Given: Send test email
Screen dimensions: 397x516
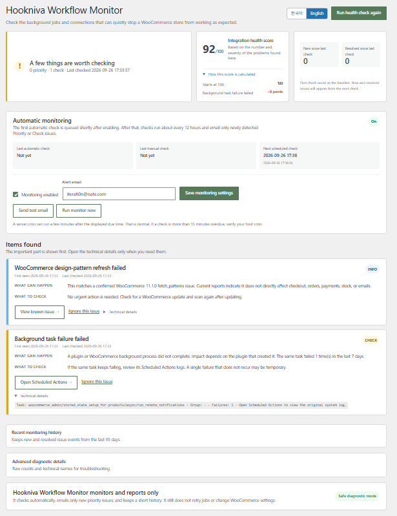Looking at the screenshot, I should point(33,211).
